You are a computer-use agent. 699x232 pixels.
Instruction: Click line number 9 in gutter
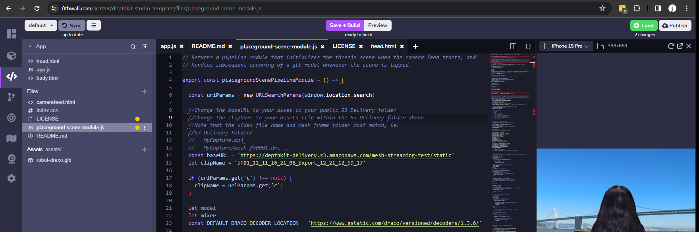(170, 118)
